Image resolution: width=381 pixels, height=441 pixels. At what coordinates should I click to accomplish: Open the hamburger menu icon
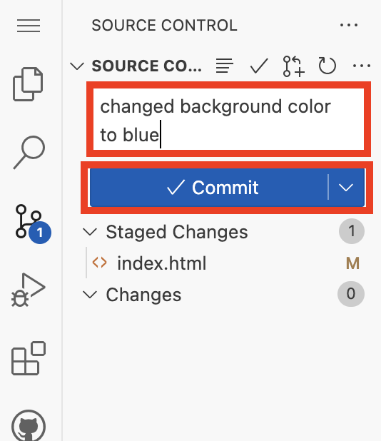coord(29,26)
